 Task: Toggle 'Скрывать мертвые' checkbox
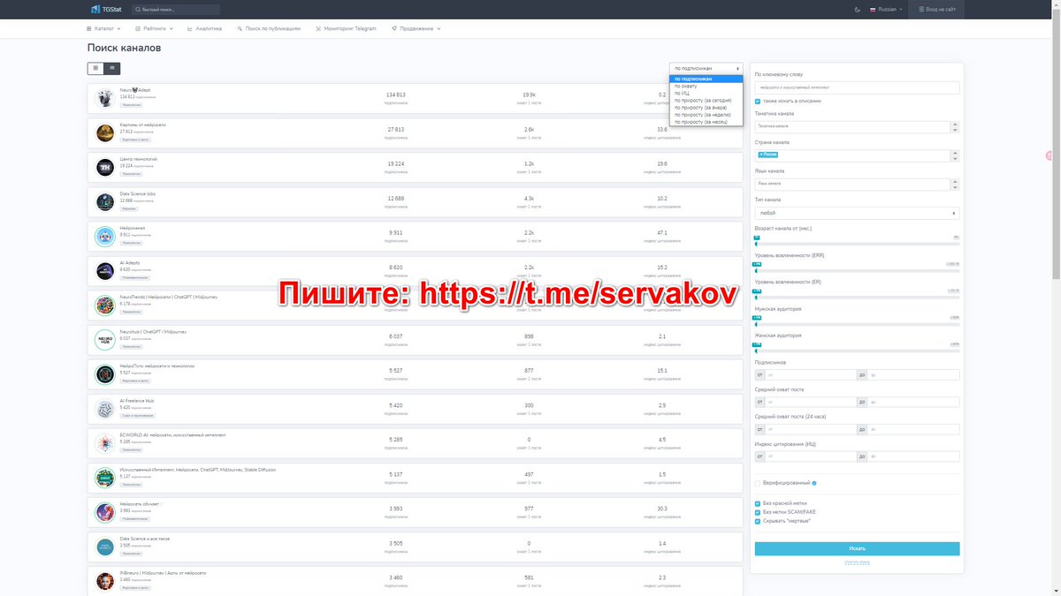[758, 521]
